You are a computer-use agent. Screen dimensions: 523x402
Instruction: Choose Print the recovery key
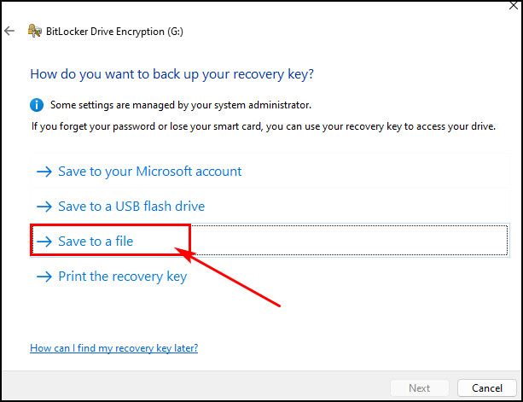pyautogui.click(x=270, y=277)
